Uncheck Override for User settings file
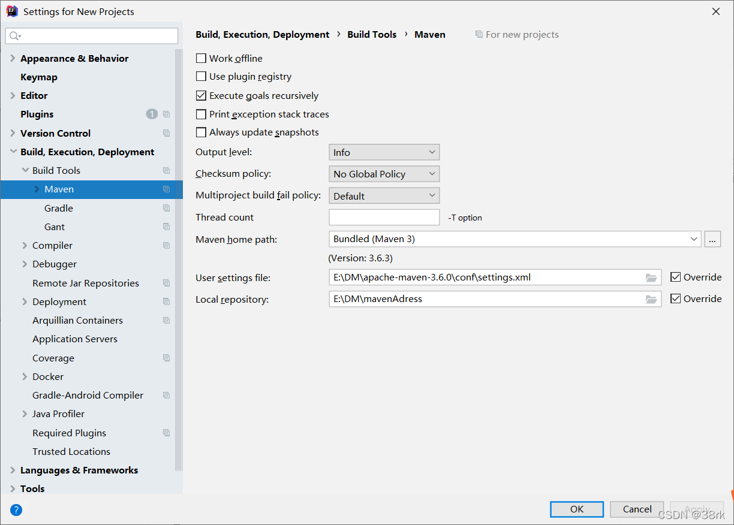The image size is (734, 525). point(675,277)
